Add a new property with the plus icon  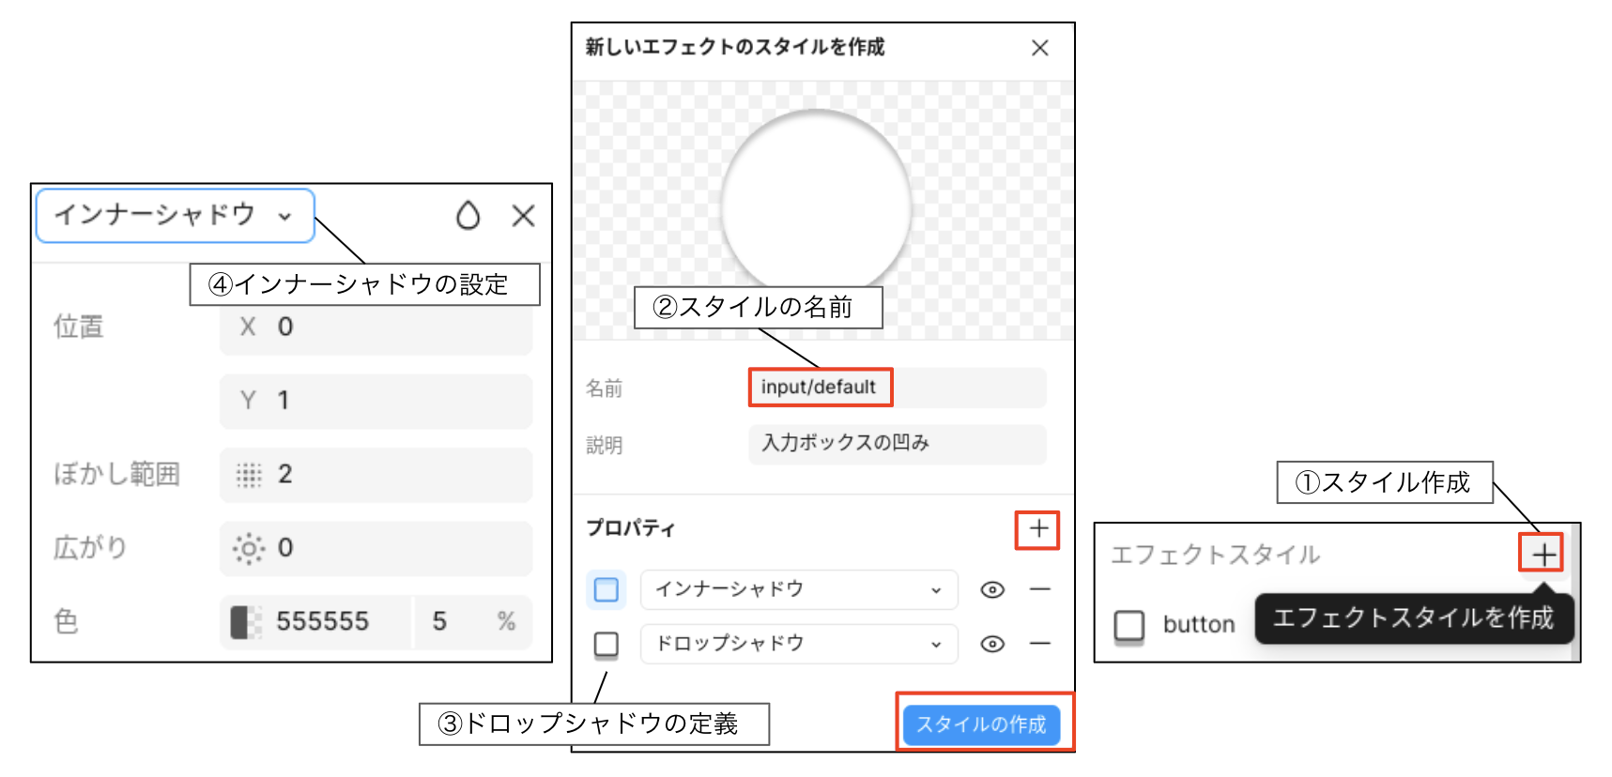click(x=1037, y=529)
